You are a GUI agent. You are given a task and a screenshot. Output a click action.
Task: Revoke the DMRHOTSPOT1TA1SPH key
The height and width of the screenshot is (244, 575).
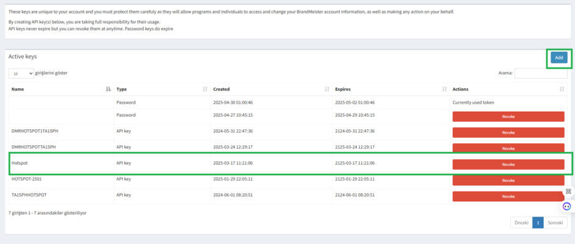[508, 132]
